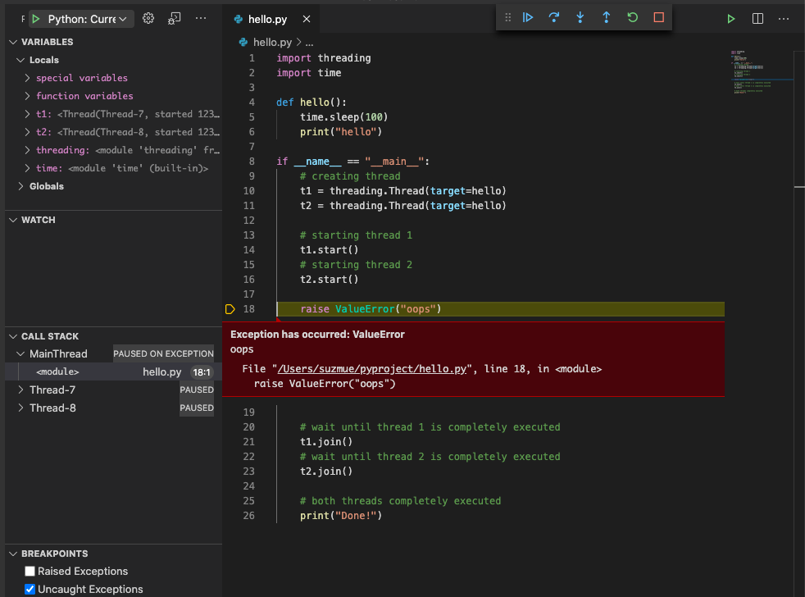The image size is (805, 597).
Task: Start debugging with the green play icon
Action: [x=35, y=19]
